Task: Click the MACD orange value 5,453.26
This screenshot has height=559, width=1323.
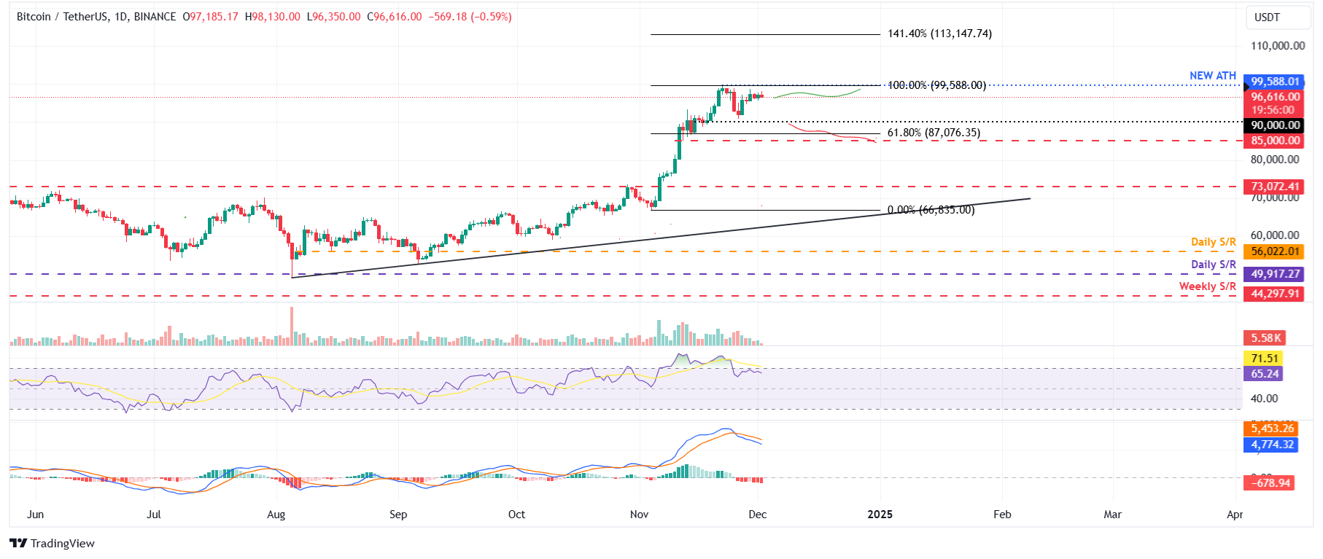Action: pyautogui.click(x=1271, y=429)
